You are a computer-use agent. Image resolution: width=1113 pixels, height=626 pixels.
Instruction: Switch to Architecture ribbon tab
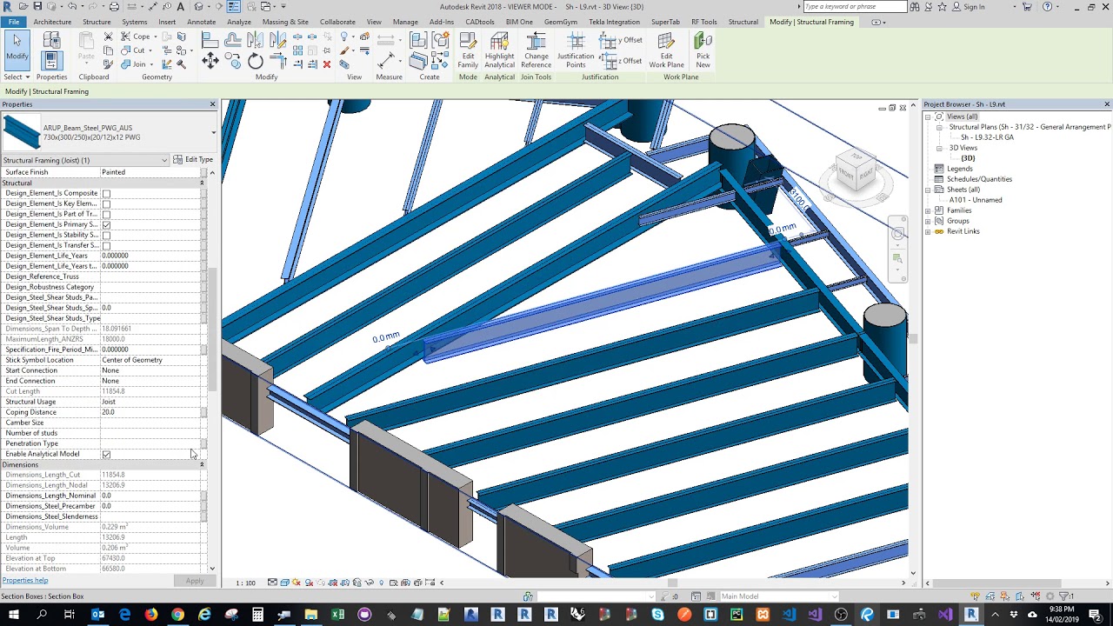pyautogui.click(x=52, y=22)
